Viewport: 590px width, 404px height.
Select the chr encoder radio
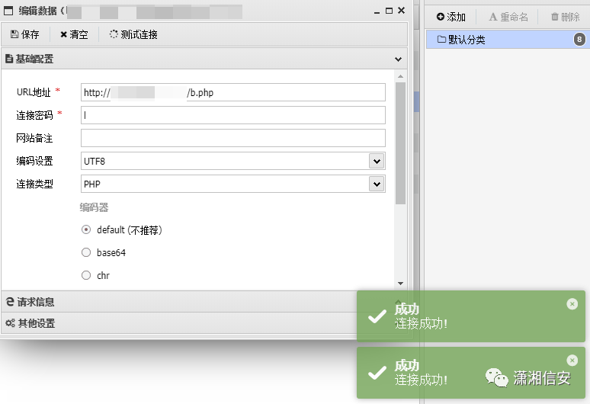click(86, 275)
